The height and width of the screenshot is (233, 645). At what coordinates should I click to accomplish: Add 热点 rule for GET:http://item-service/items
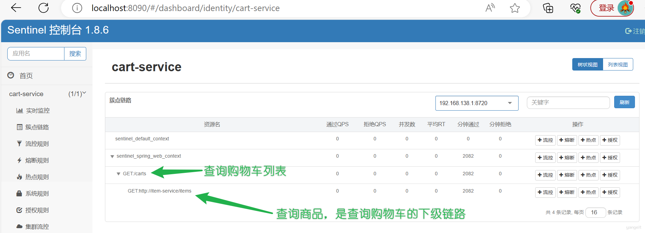[588, 193]
